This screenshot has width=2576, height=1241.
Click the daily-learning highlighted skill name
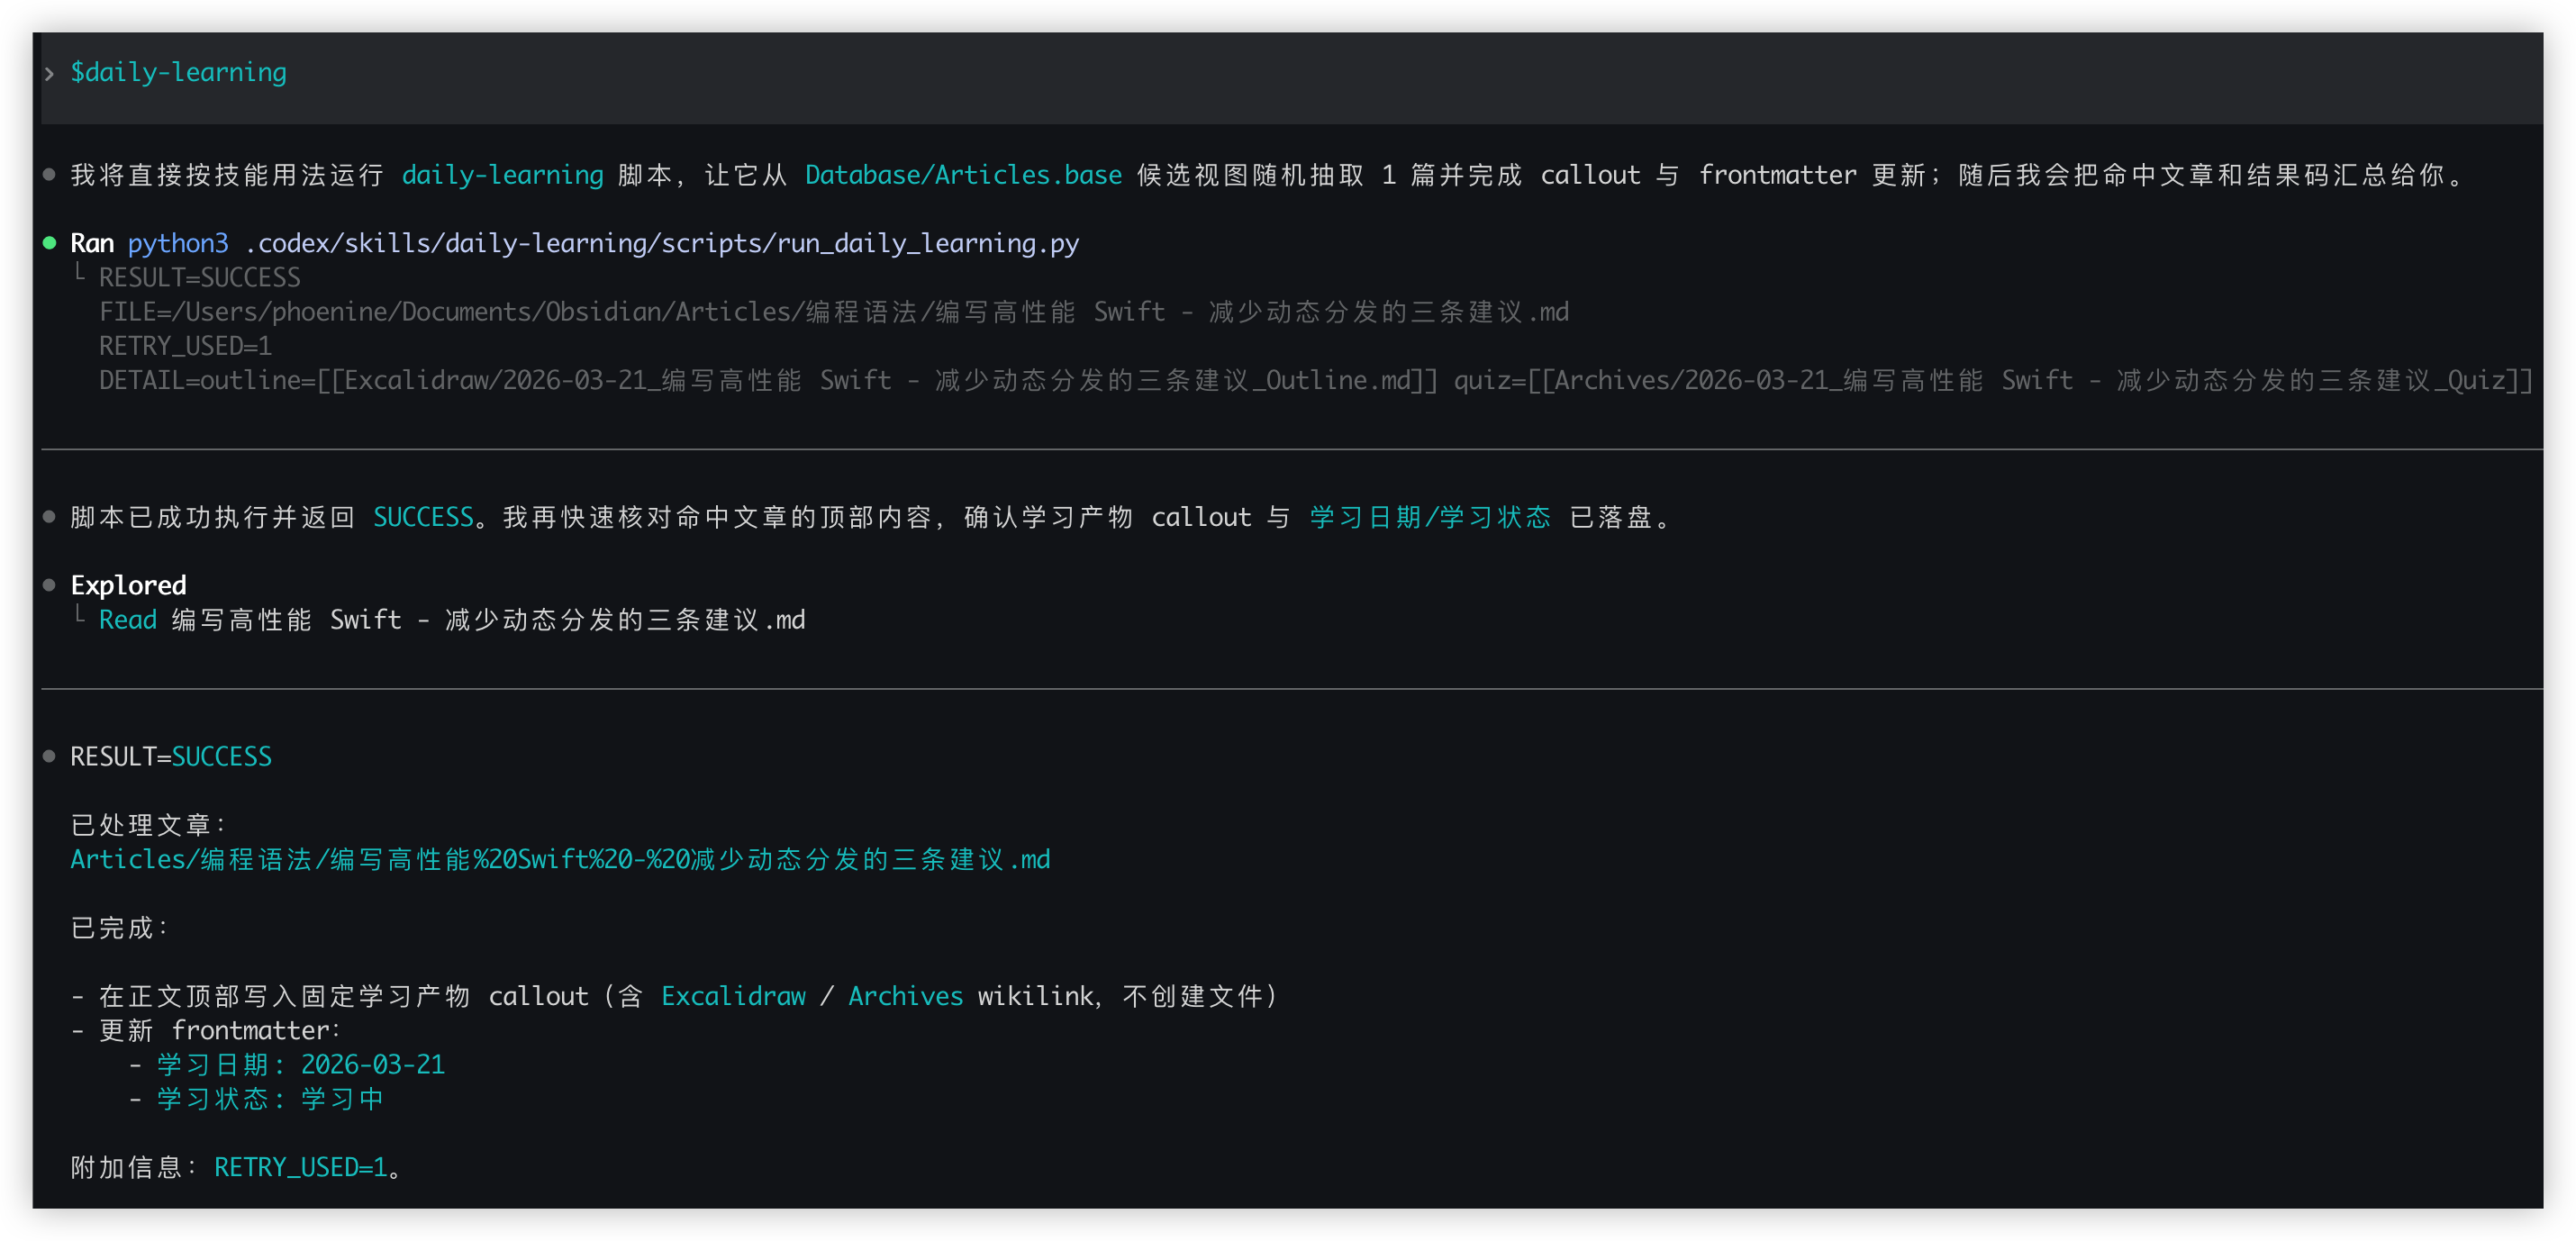point(502,175)
